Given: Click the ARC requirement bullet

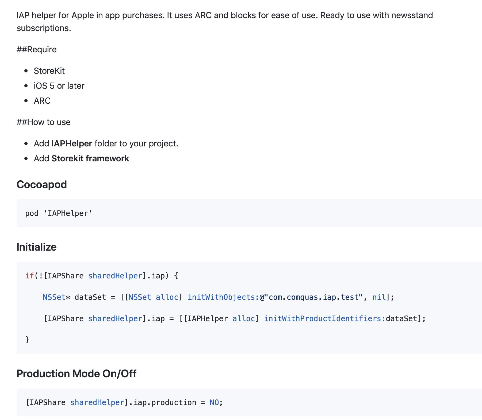Looking at the screenshot, I should (42, 101).
